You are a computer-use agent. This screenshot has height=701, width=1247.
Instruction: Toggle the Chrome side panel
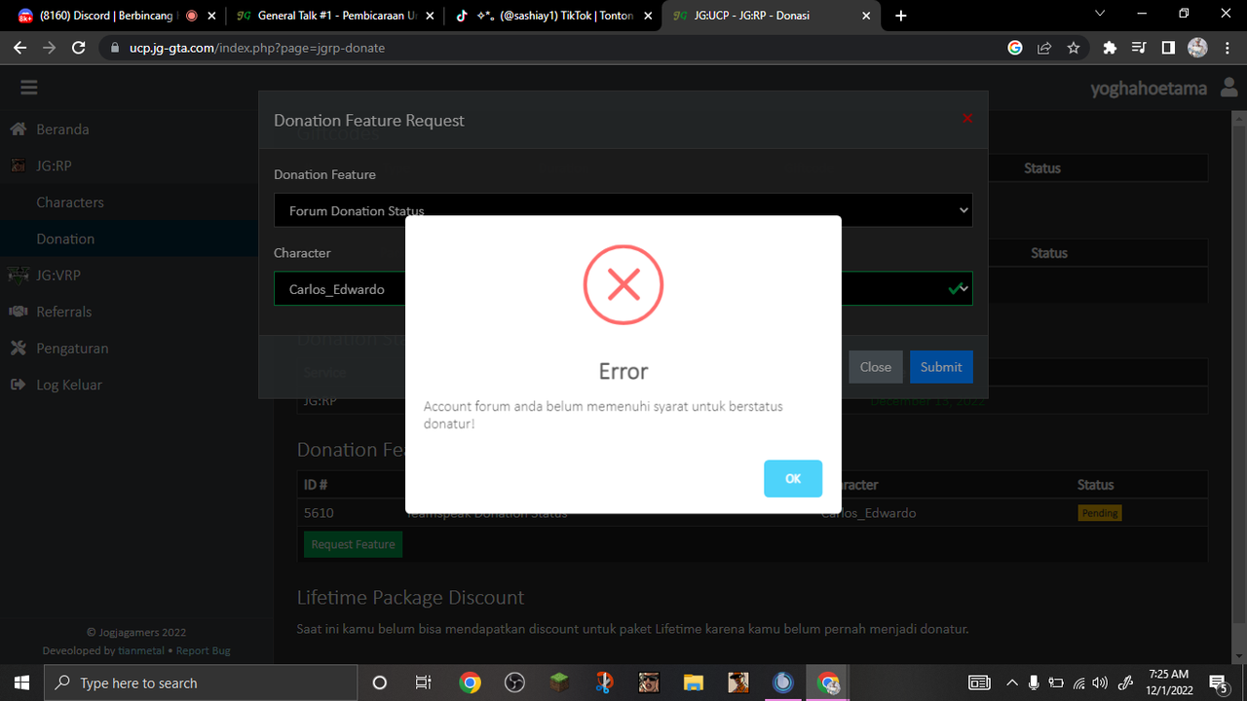point(1168,48)
